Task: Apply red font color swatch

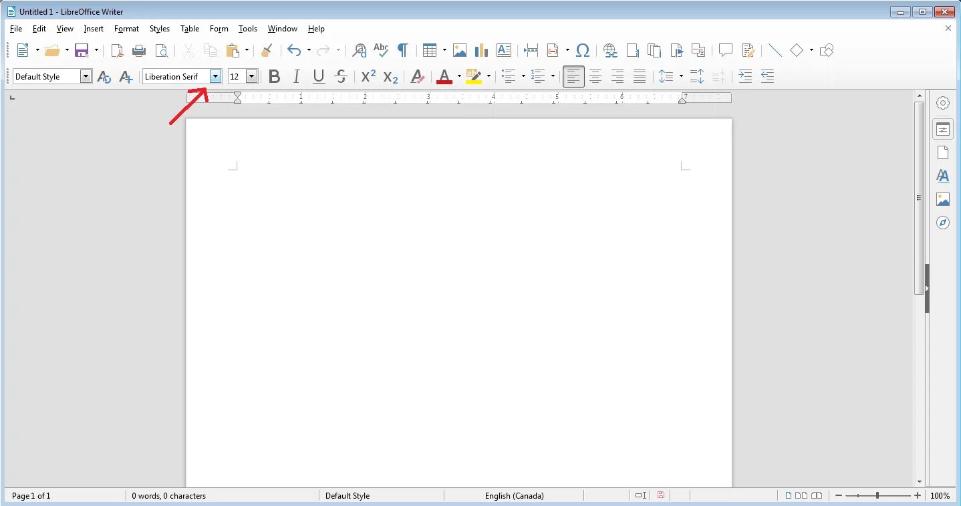Action: [444, 77]
